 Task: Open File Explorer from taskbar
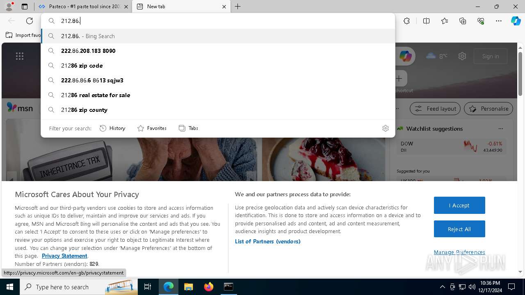click(x=188, y=287)
